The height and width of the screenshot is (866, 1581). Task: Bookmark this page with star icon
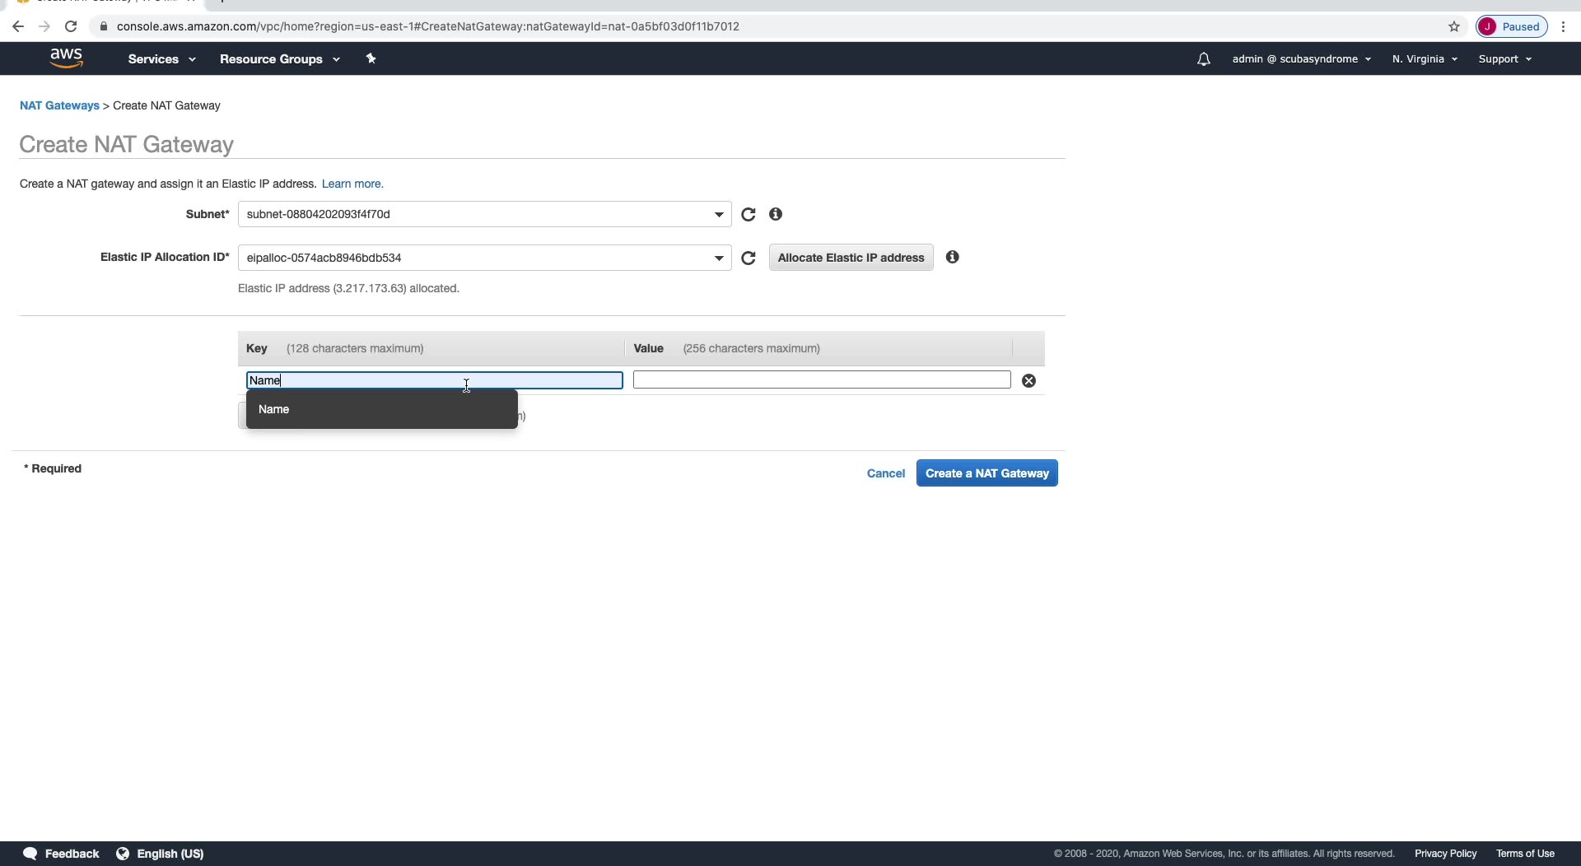pos(1454,26)
